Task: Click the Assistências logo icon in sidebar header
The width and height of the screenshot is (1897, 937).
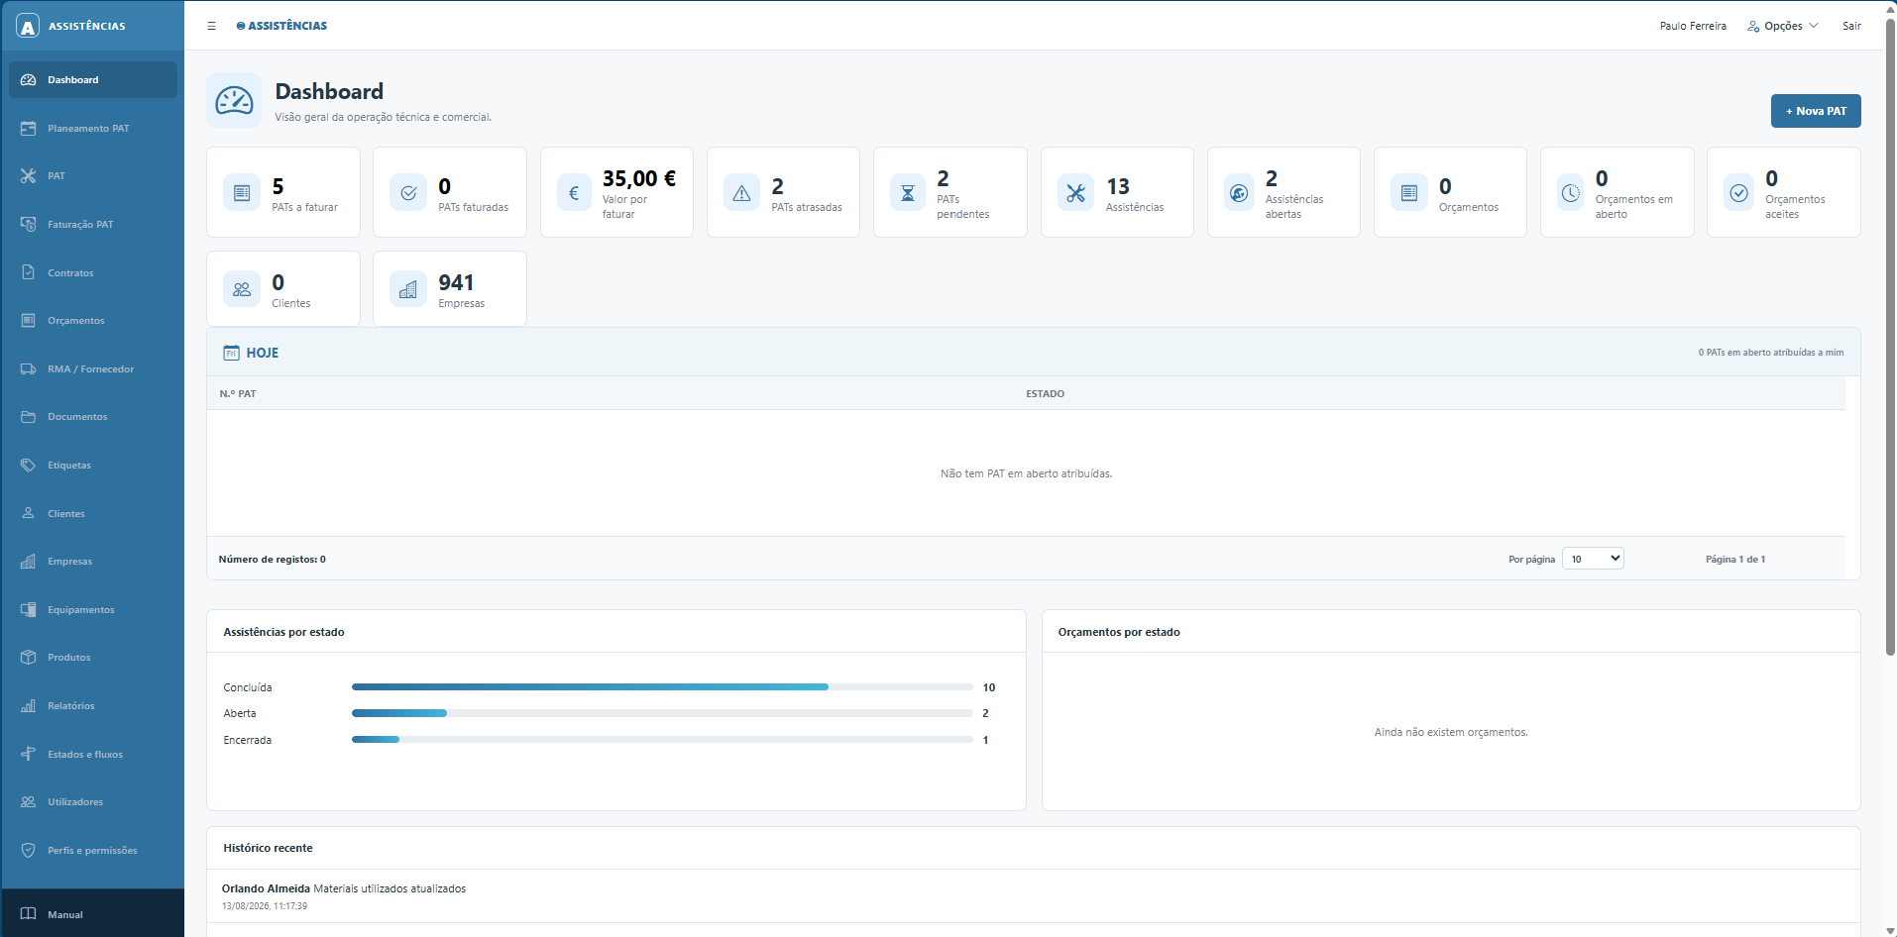Action: pos(28,26)
